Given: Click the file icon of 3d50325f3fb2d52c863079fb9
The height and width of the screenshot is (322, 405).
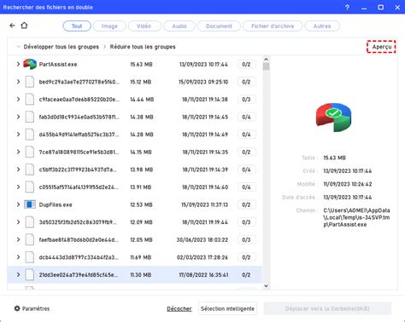Looking at the screenshot, I should click(30, 222).
